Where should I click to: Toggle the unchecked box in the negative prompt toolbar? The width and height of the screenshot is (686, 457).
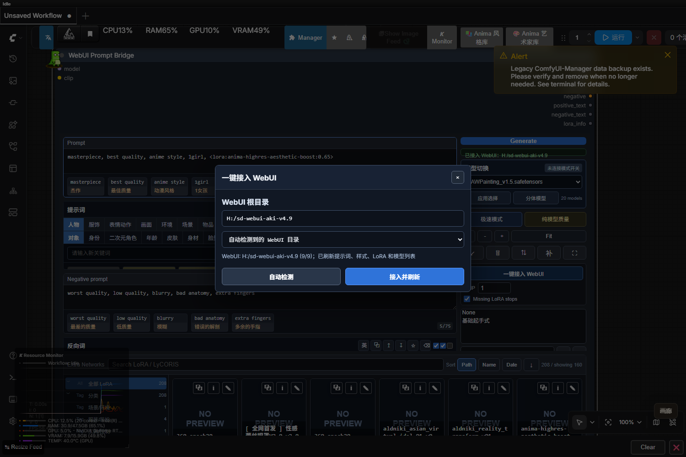pyautogui.click(x=450, y=345)
